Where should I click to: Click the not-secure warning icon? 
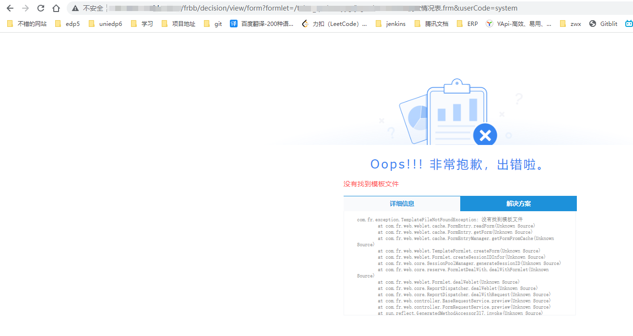point(75,8)
